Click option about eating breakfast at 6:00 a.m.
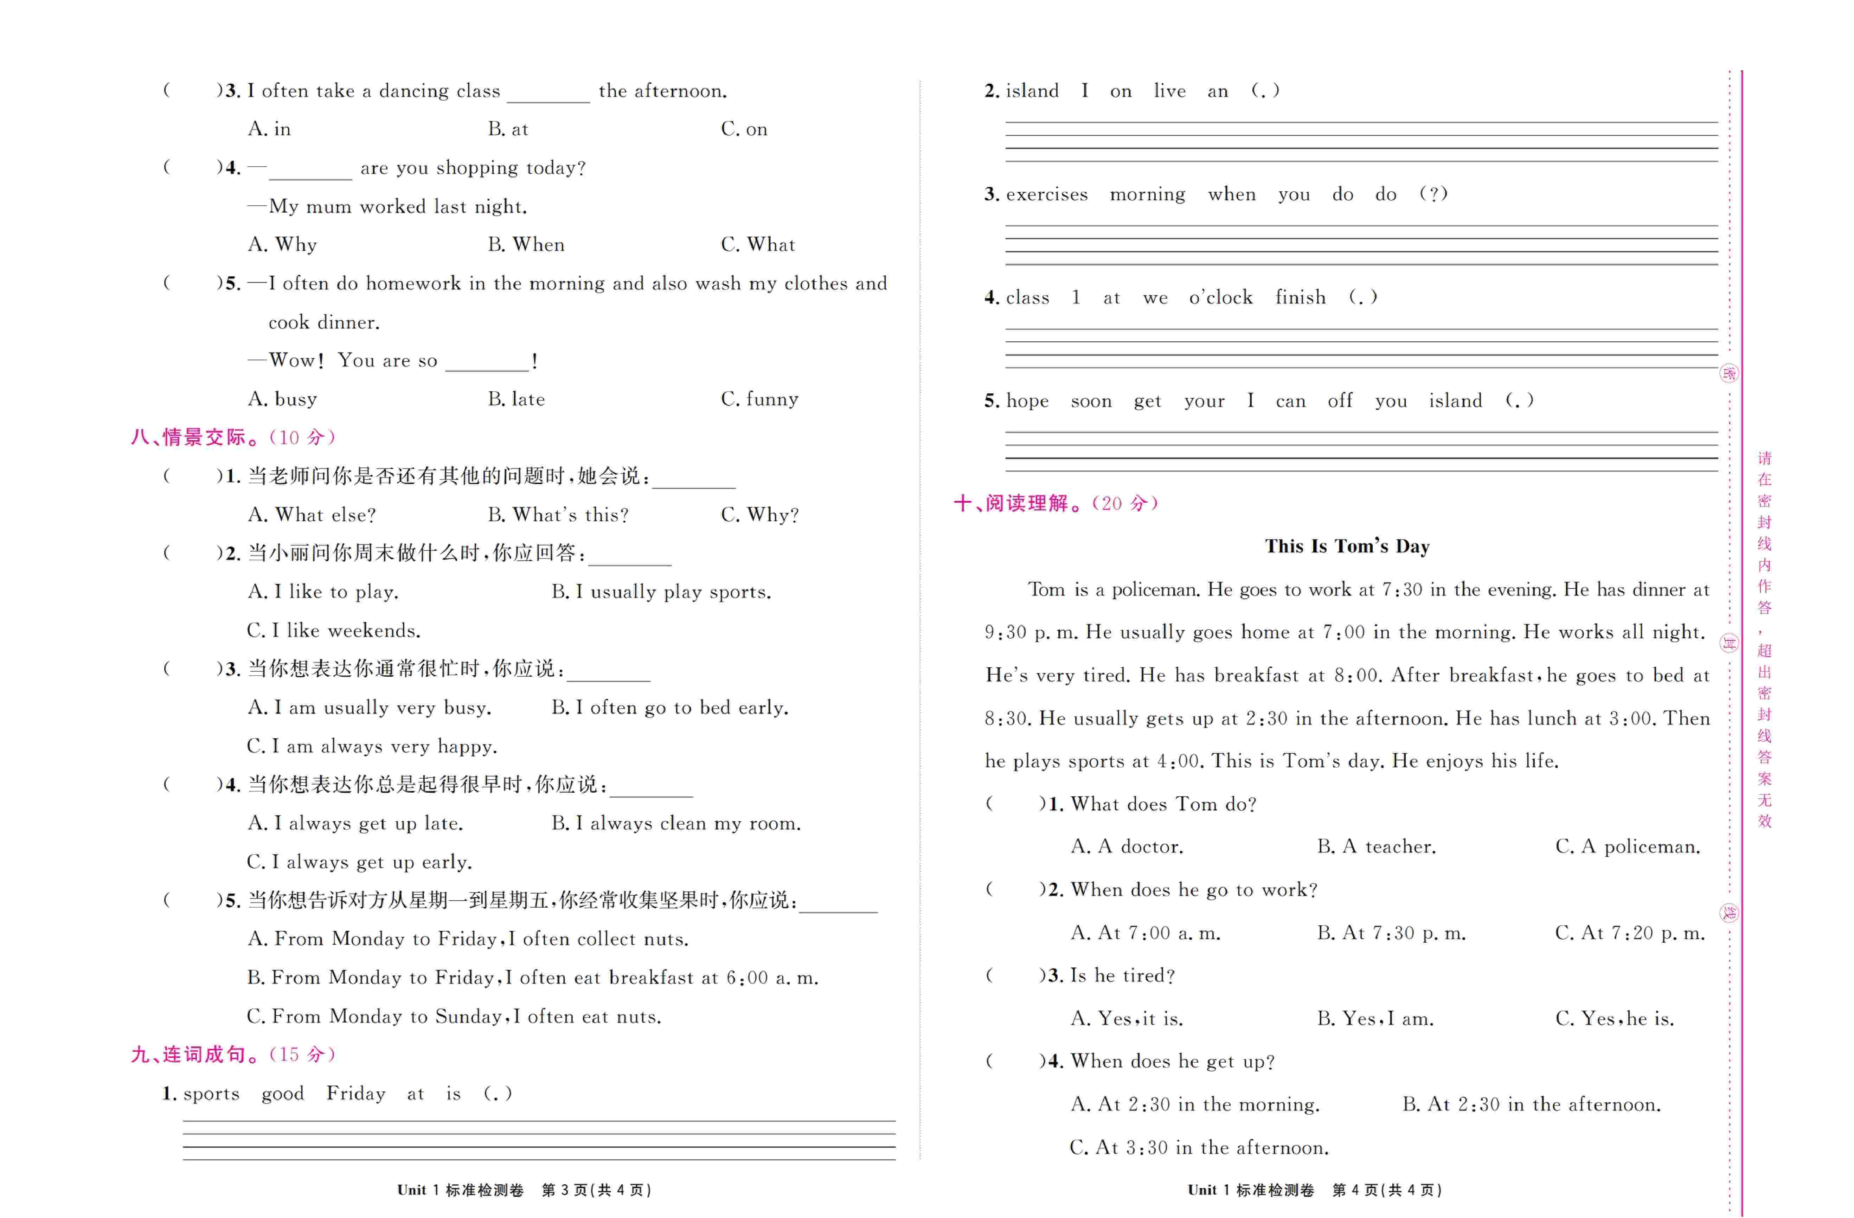1854x1218 pixels. 533,978
